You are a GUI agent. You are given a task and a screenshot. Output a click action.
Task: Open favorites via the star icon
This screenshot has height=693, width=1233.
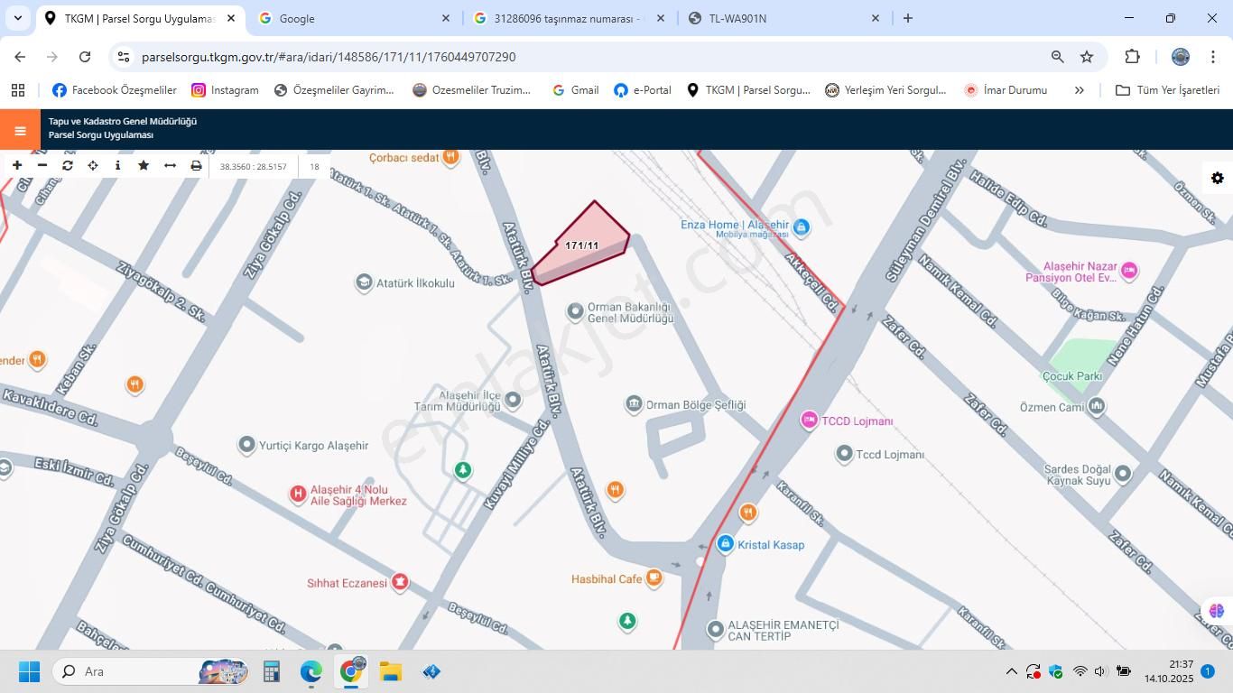click(143, 166)
